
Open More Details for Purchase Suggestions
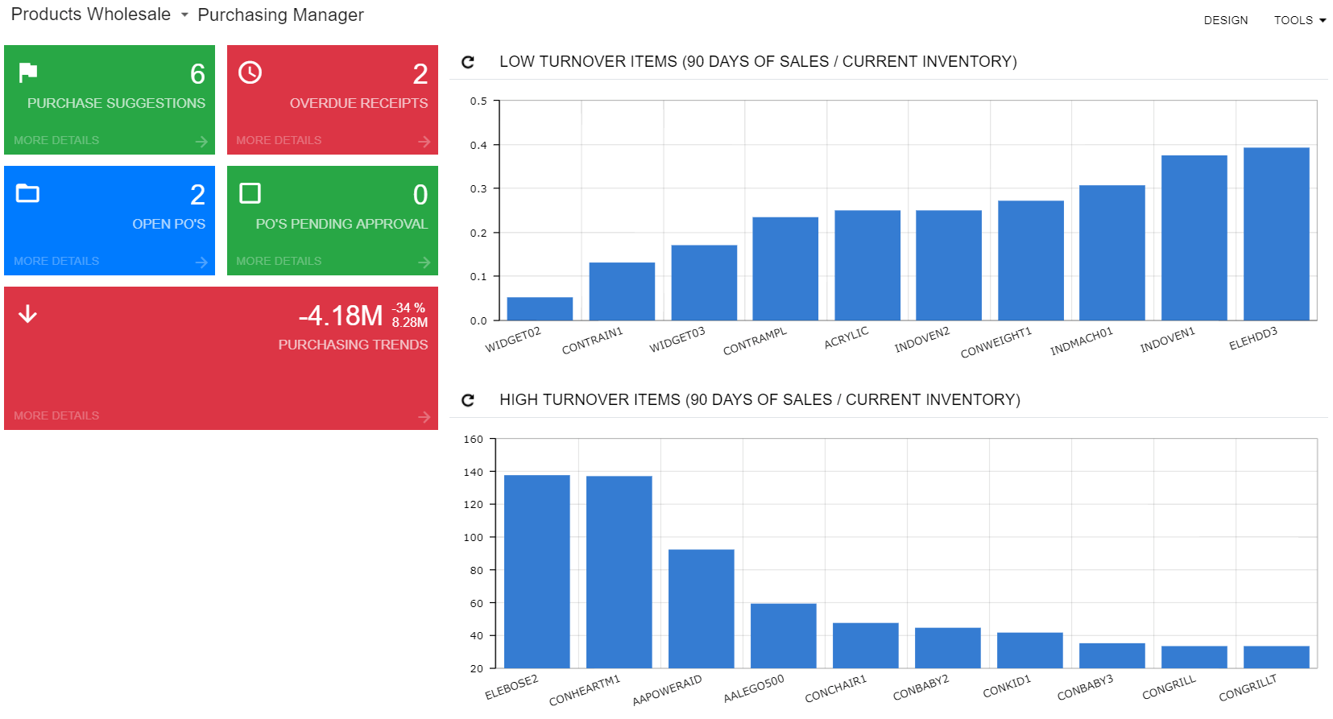(x=56, y=140)
